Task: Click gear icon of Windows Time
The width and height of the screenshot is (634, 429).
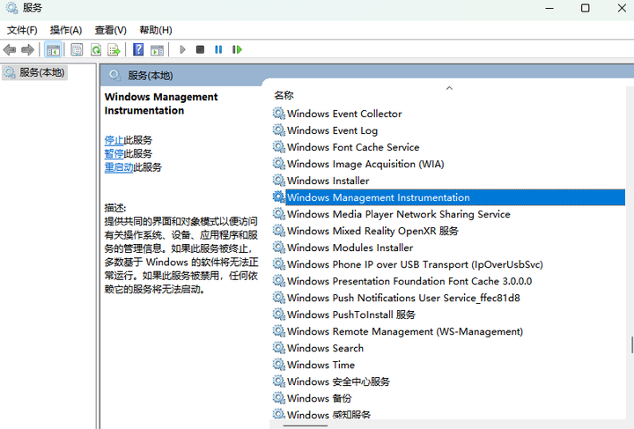Action: (x=278, y=364)
